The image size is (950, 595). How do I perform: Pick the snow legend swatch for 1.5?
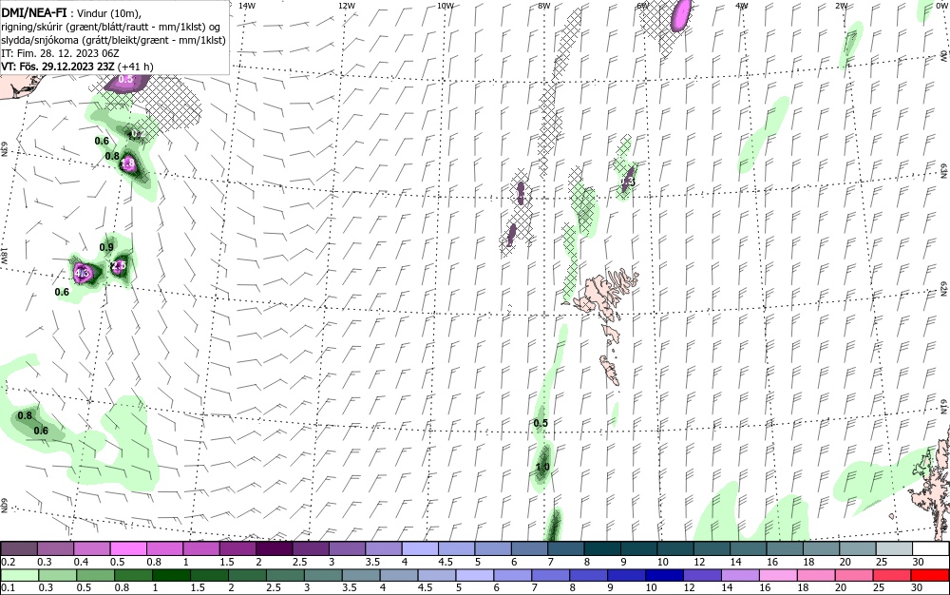[x=237, y=549]
